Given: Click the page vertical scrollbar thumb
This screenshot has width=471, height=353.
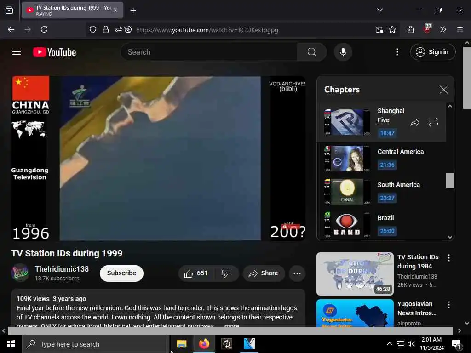Looking at the screenshot, I should 467,78.
